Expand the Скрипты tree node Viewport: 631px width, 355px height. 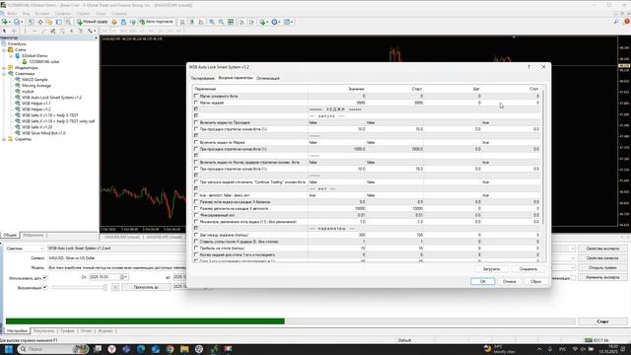tap(4, 139)
